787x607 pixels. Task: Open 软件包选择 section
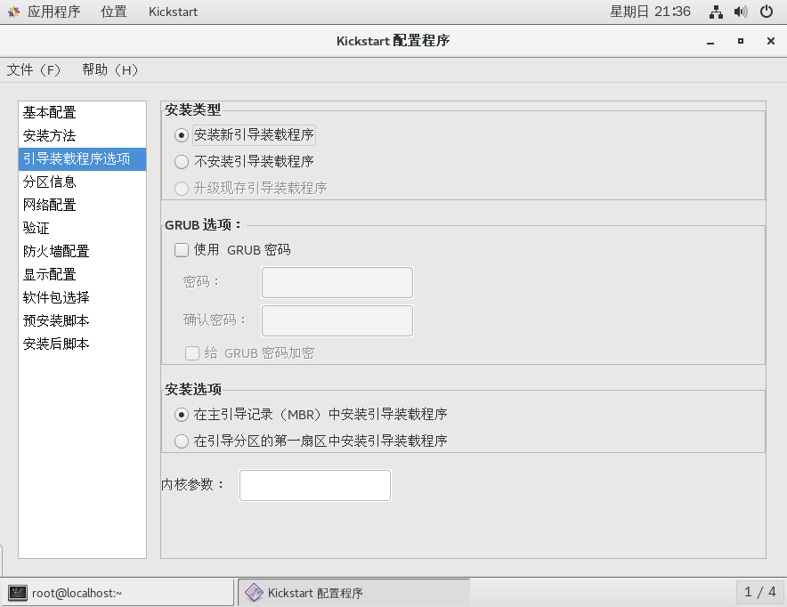pyautogui.click(x=82, y=297)
